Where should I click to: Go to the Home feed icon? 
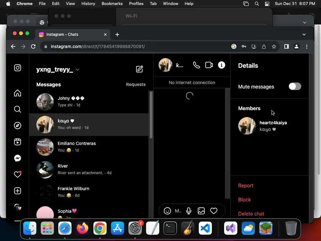pos(18,93)
